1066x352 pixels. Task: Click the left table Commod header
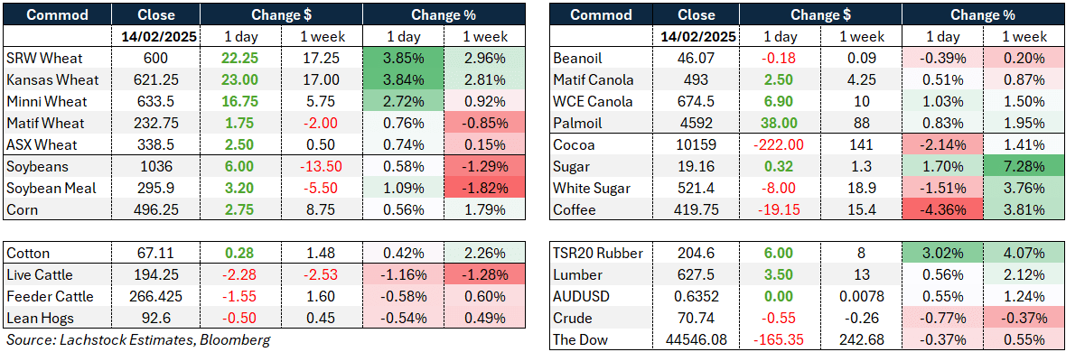click(x=58, y=14)
